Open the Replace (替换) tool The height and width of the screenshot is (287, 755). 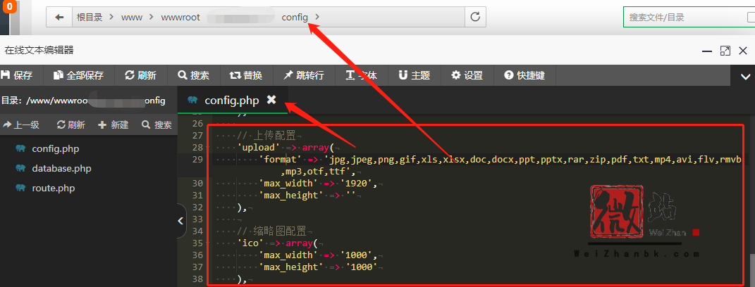pos(246,75)
